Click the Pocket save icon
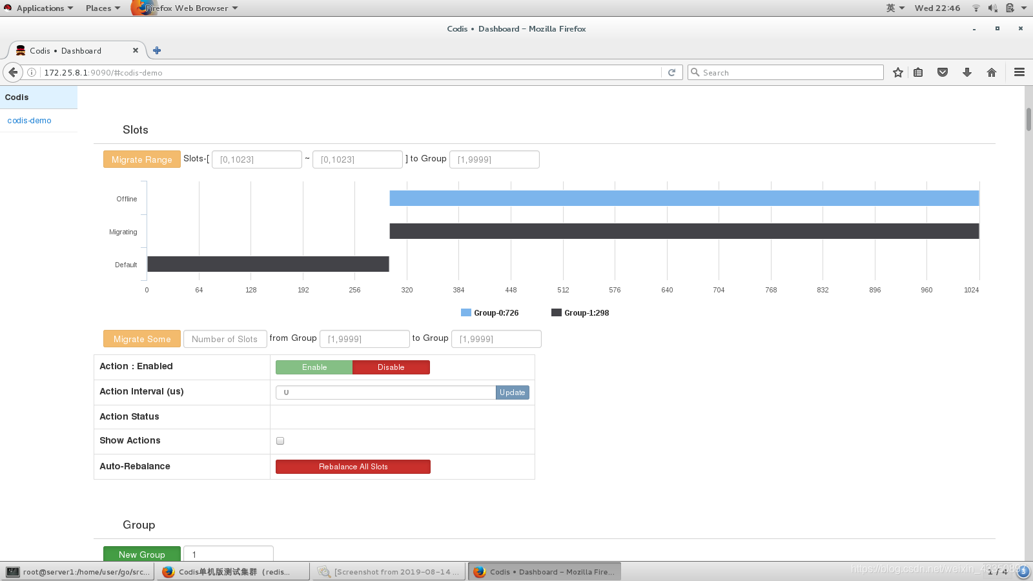Screen dimensions: 1033x581 943,72
